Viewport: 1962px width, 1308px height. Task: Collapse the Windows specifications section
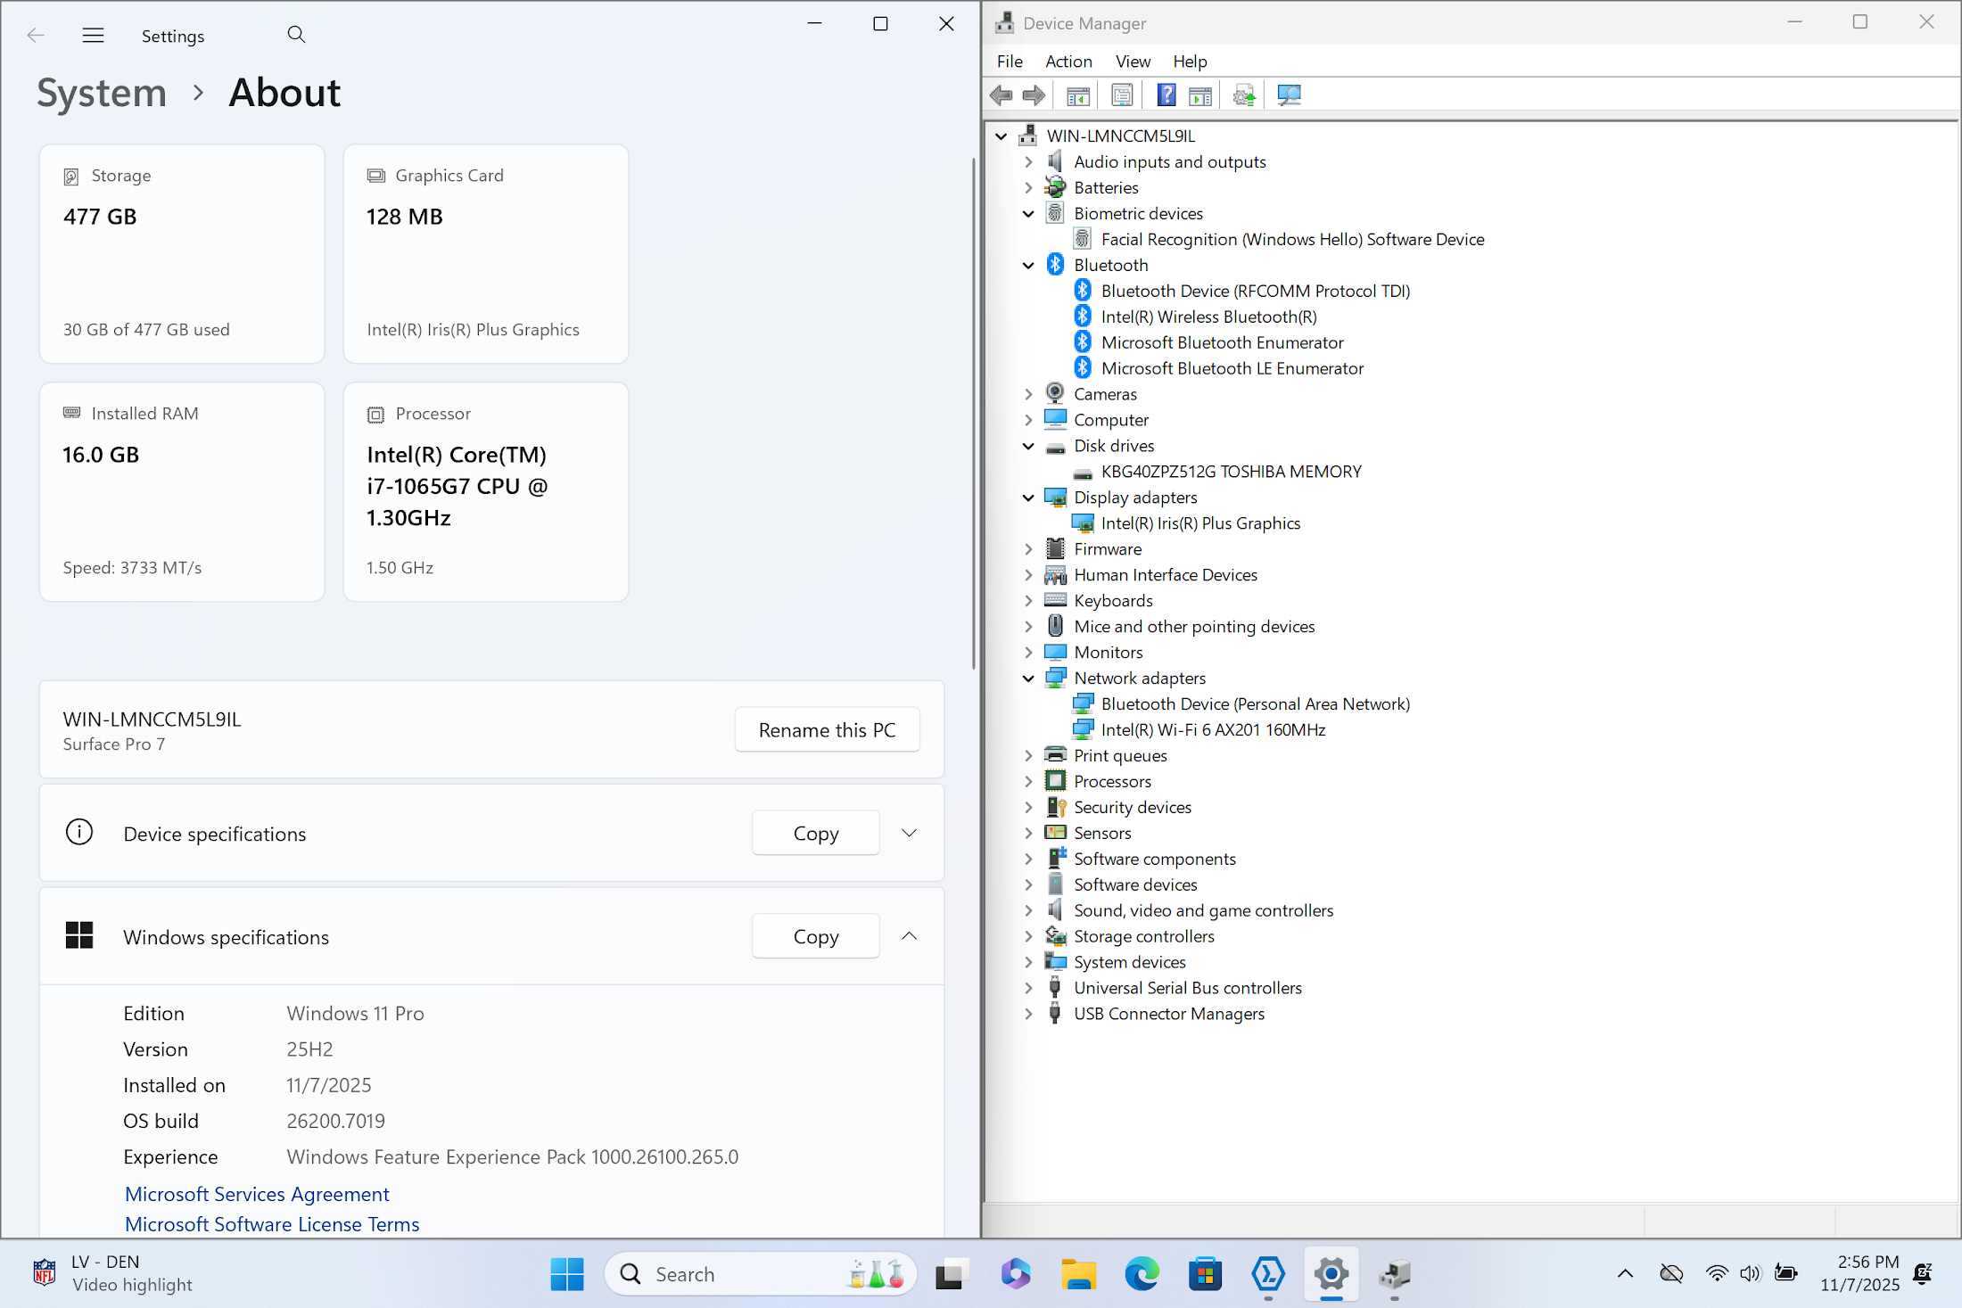pyautogui.click(x=909, y=936)
